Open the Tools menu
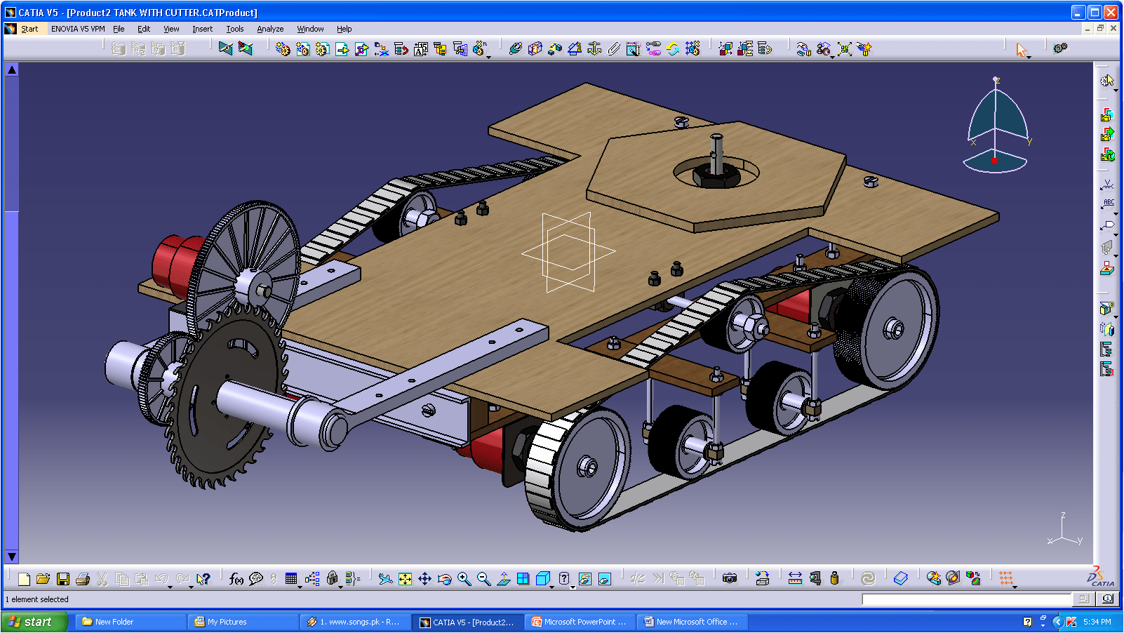The image size is (1124, 633). 234,29
